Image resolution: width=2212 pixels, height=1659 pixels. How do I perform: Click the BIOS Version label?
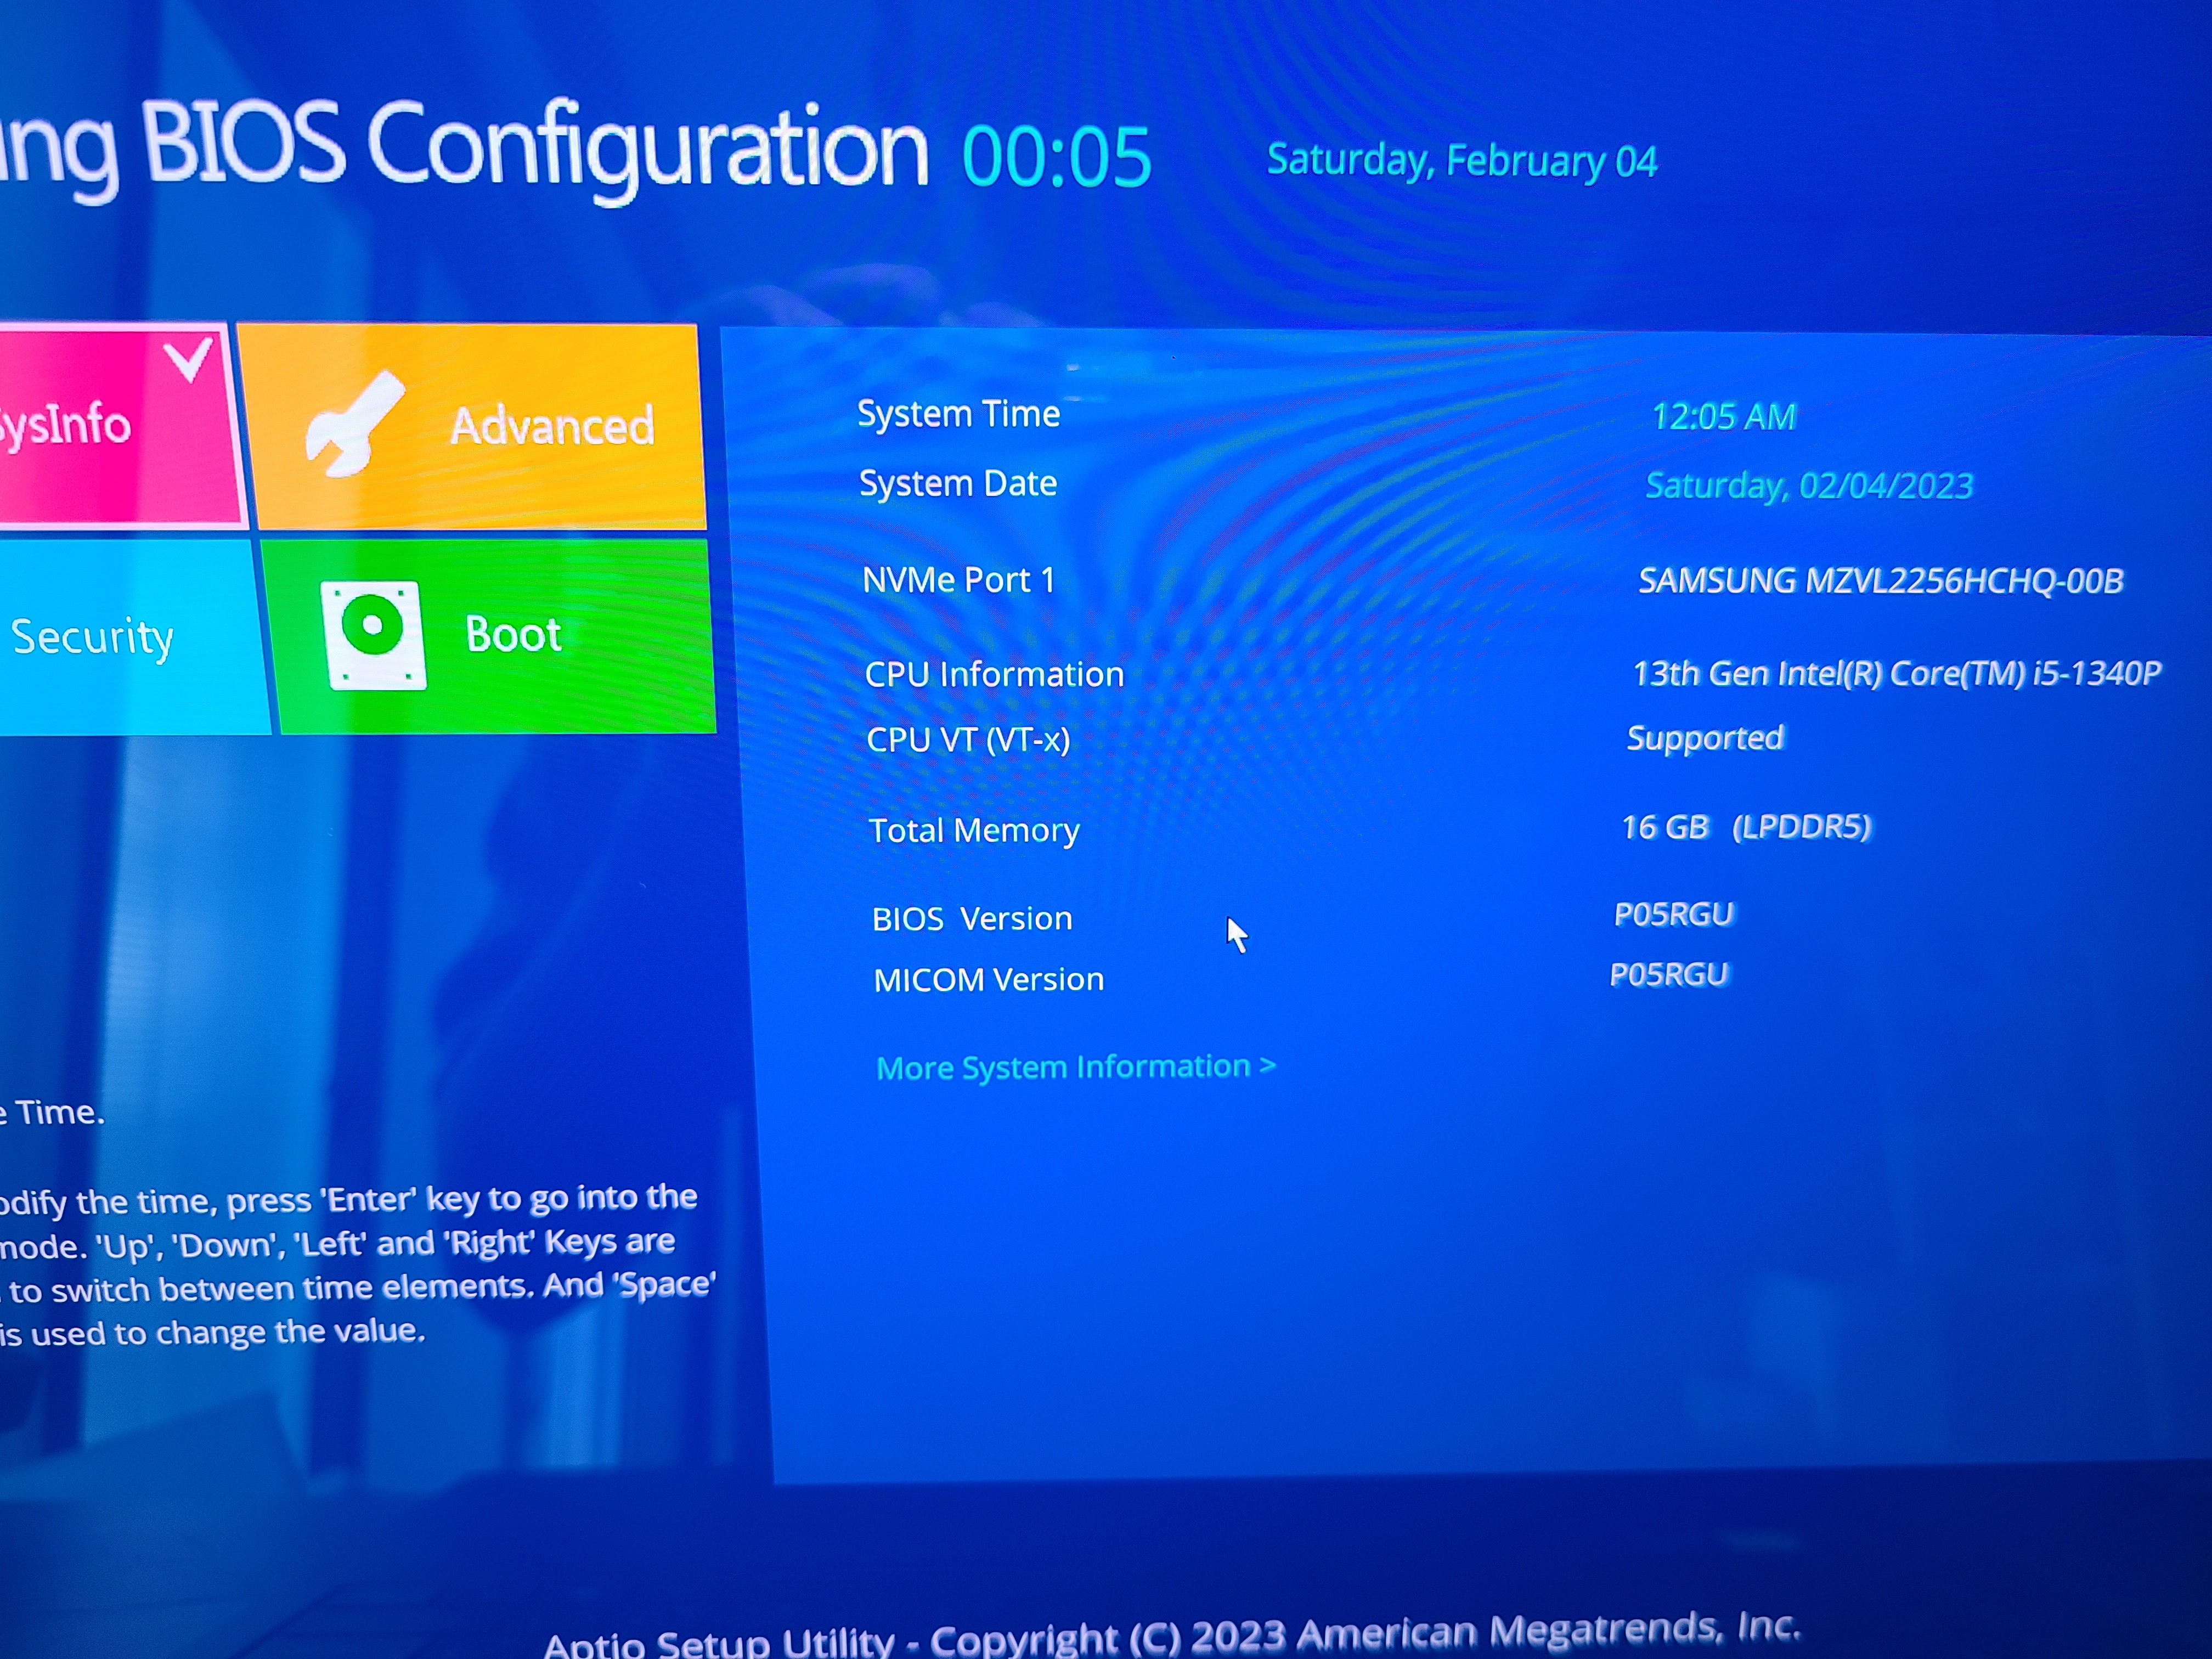tap(972, 919)
